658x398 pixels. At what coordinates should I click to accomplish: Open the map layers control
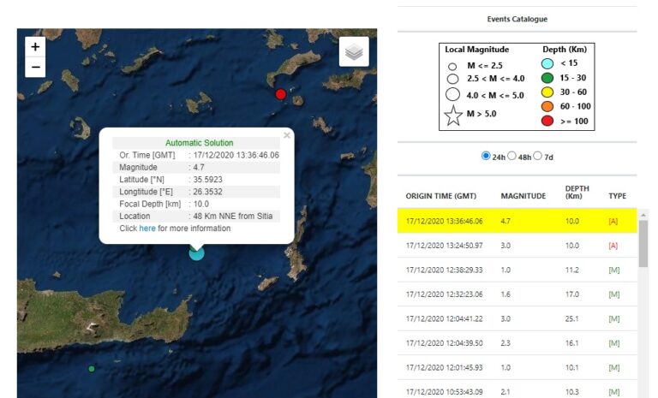(354, 51)
